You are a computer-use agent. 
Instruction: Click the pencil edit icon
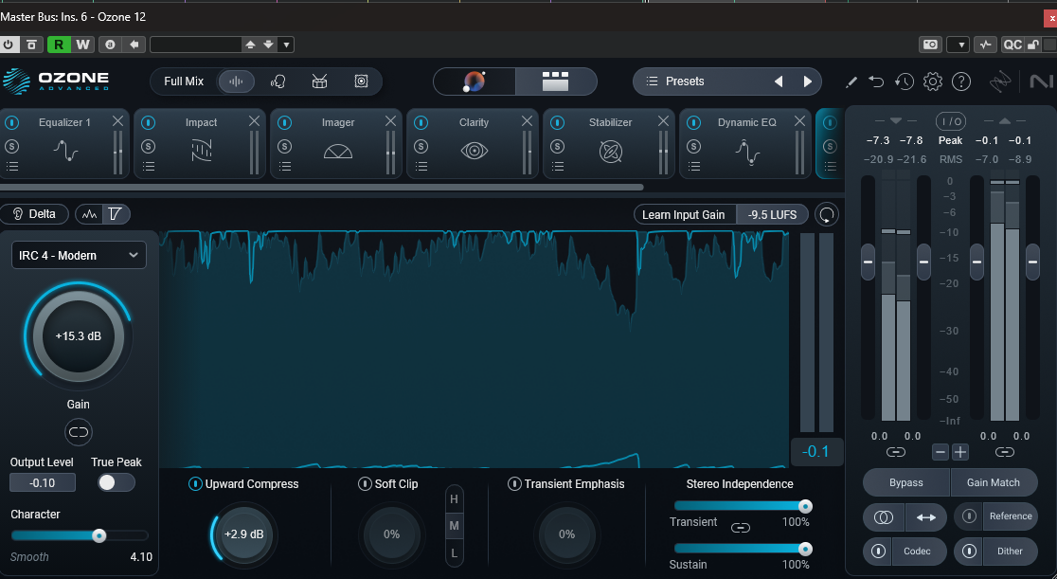851,81
